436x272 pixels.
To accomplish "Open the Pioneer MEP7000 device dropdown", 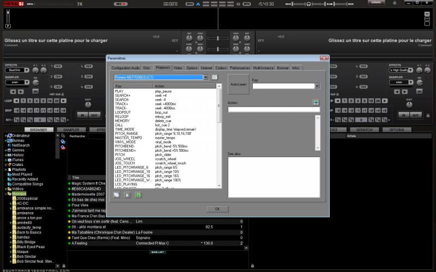I will pos(205,77).
